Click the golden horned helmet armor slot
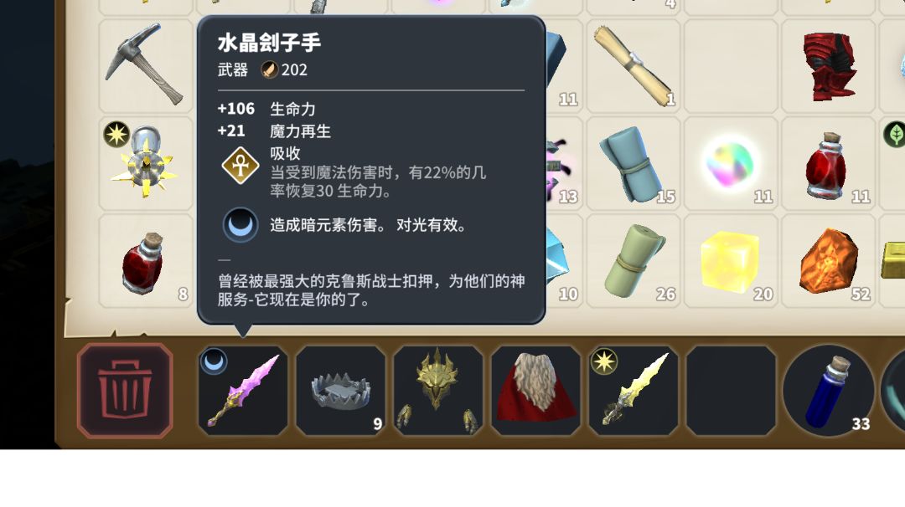Image resolution: width=905 pixels, height=507 pixels. click(438, 390)
